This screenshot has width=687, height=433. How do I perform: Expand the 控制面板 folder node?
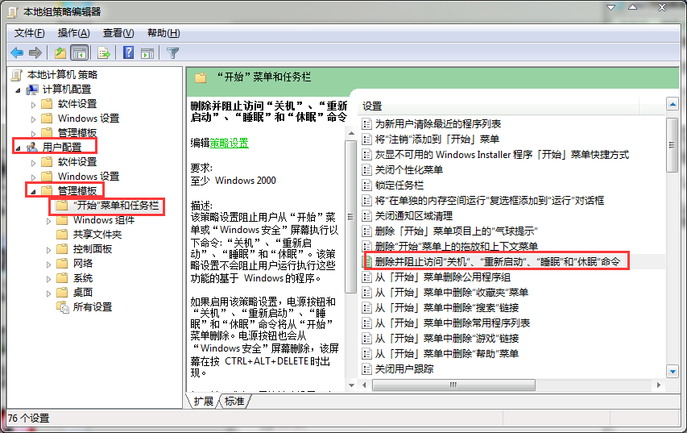pyautogui.click(x=48, y=249)
